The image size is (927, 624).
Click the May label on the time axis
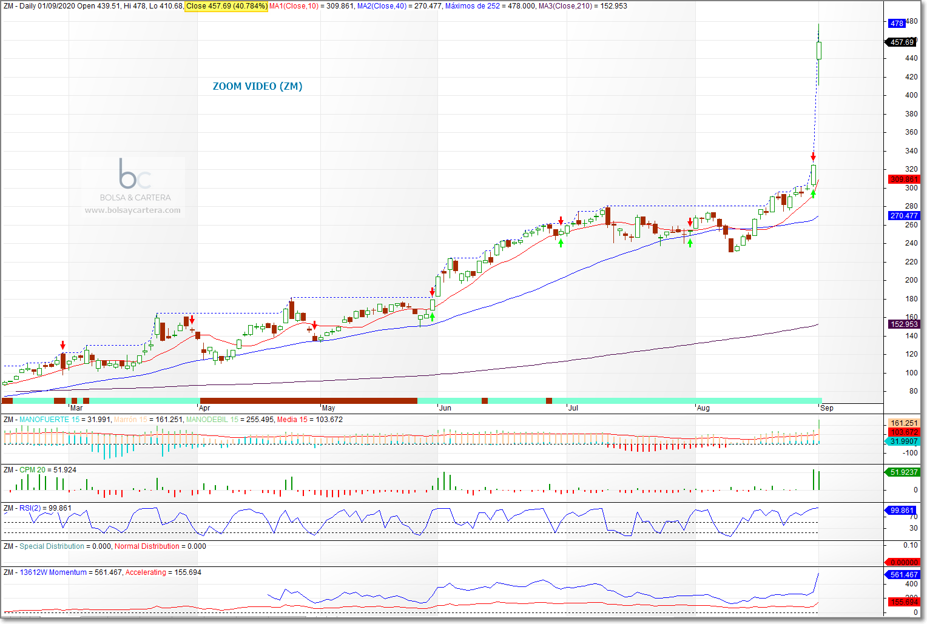328,408
